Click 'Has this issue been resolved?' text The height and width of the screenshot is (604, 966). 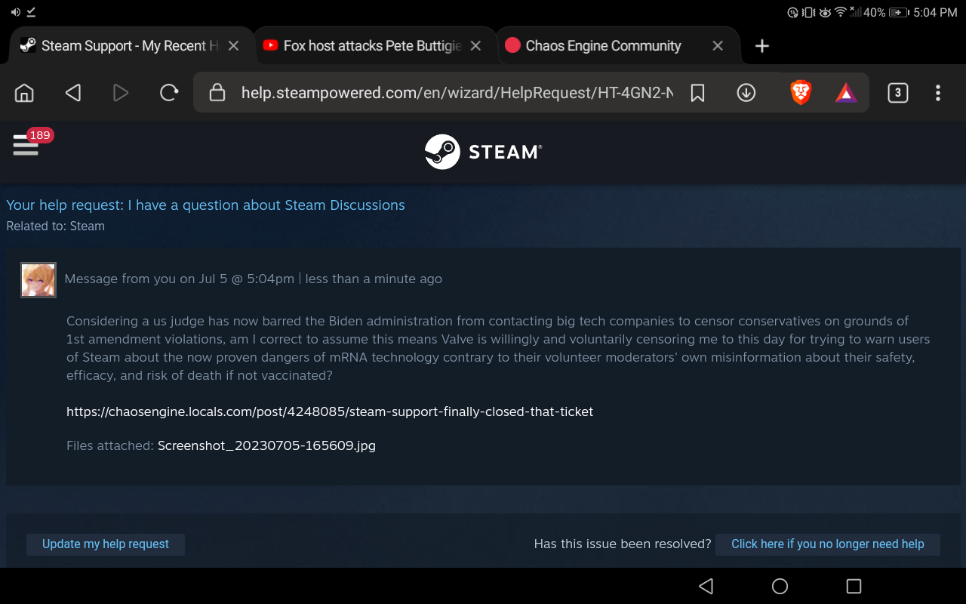(x=623, y=544)
